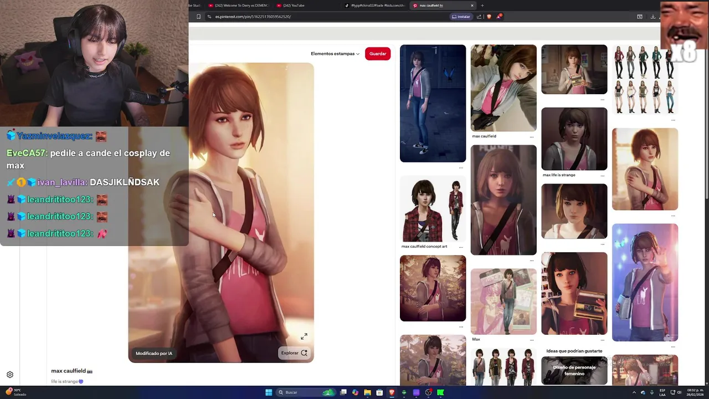
Task: Open the OBS Studio taskbar icon
Action: tap(429, 392)
